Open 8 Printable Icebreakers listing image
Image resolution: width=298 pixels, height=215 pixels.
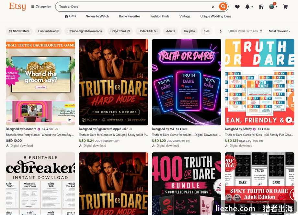[40, 184]
